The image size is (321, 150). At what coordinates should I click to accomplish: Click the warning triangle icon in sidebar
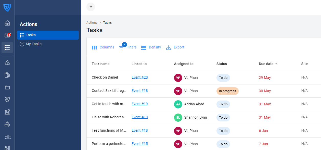pyautogui.click(x=7, y=63)
